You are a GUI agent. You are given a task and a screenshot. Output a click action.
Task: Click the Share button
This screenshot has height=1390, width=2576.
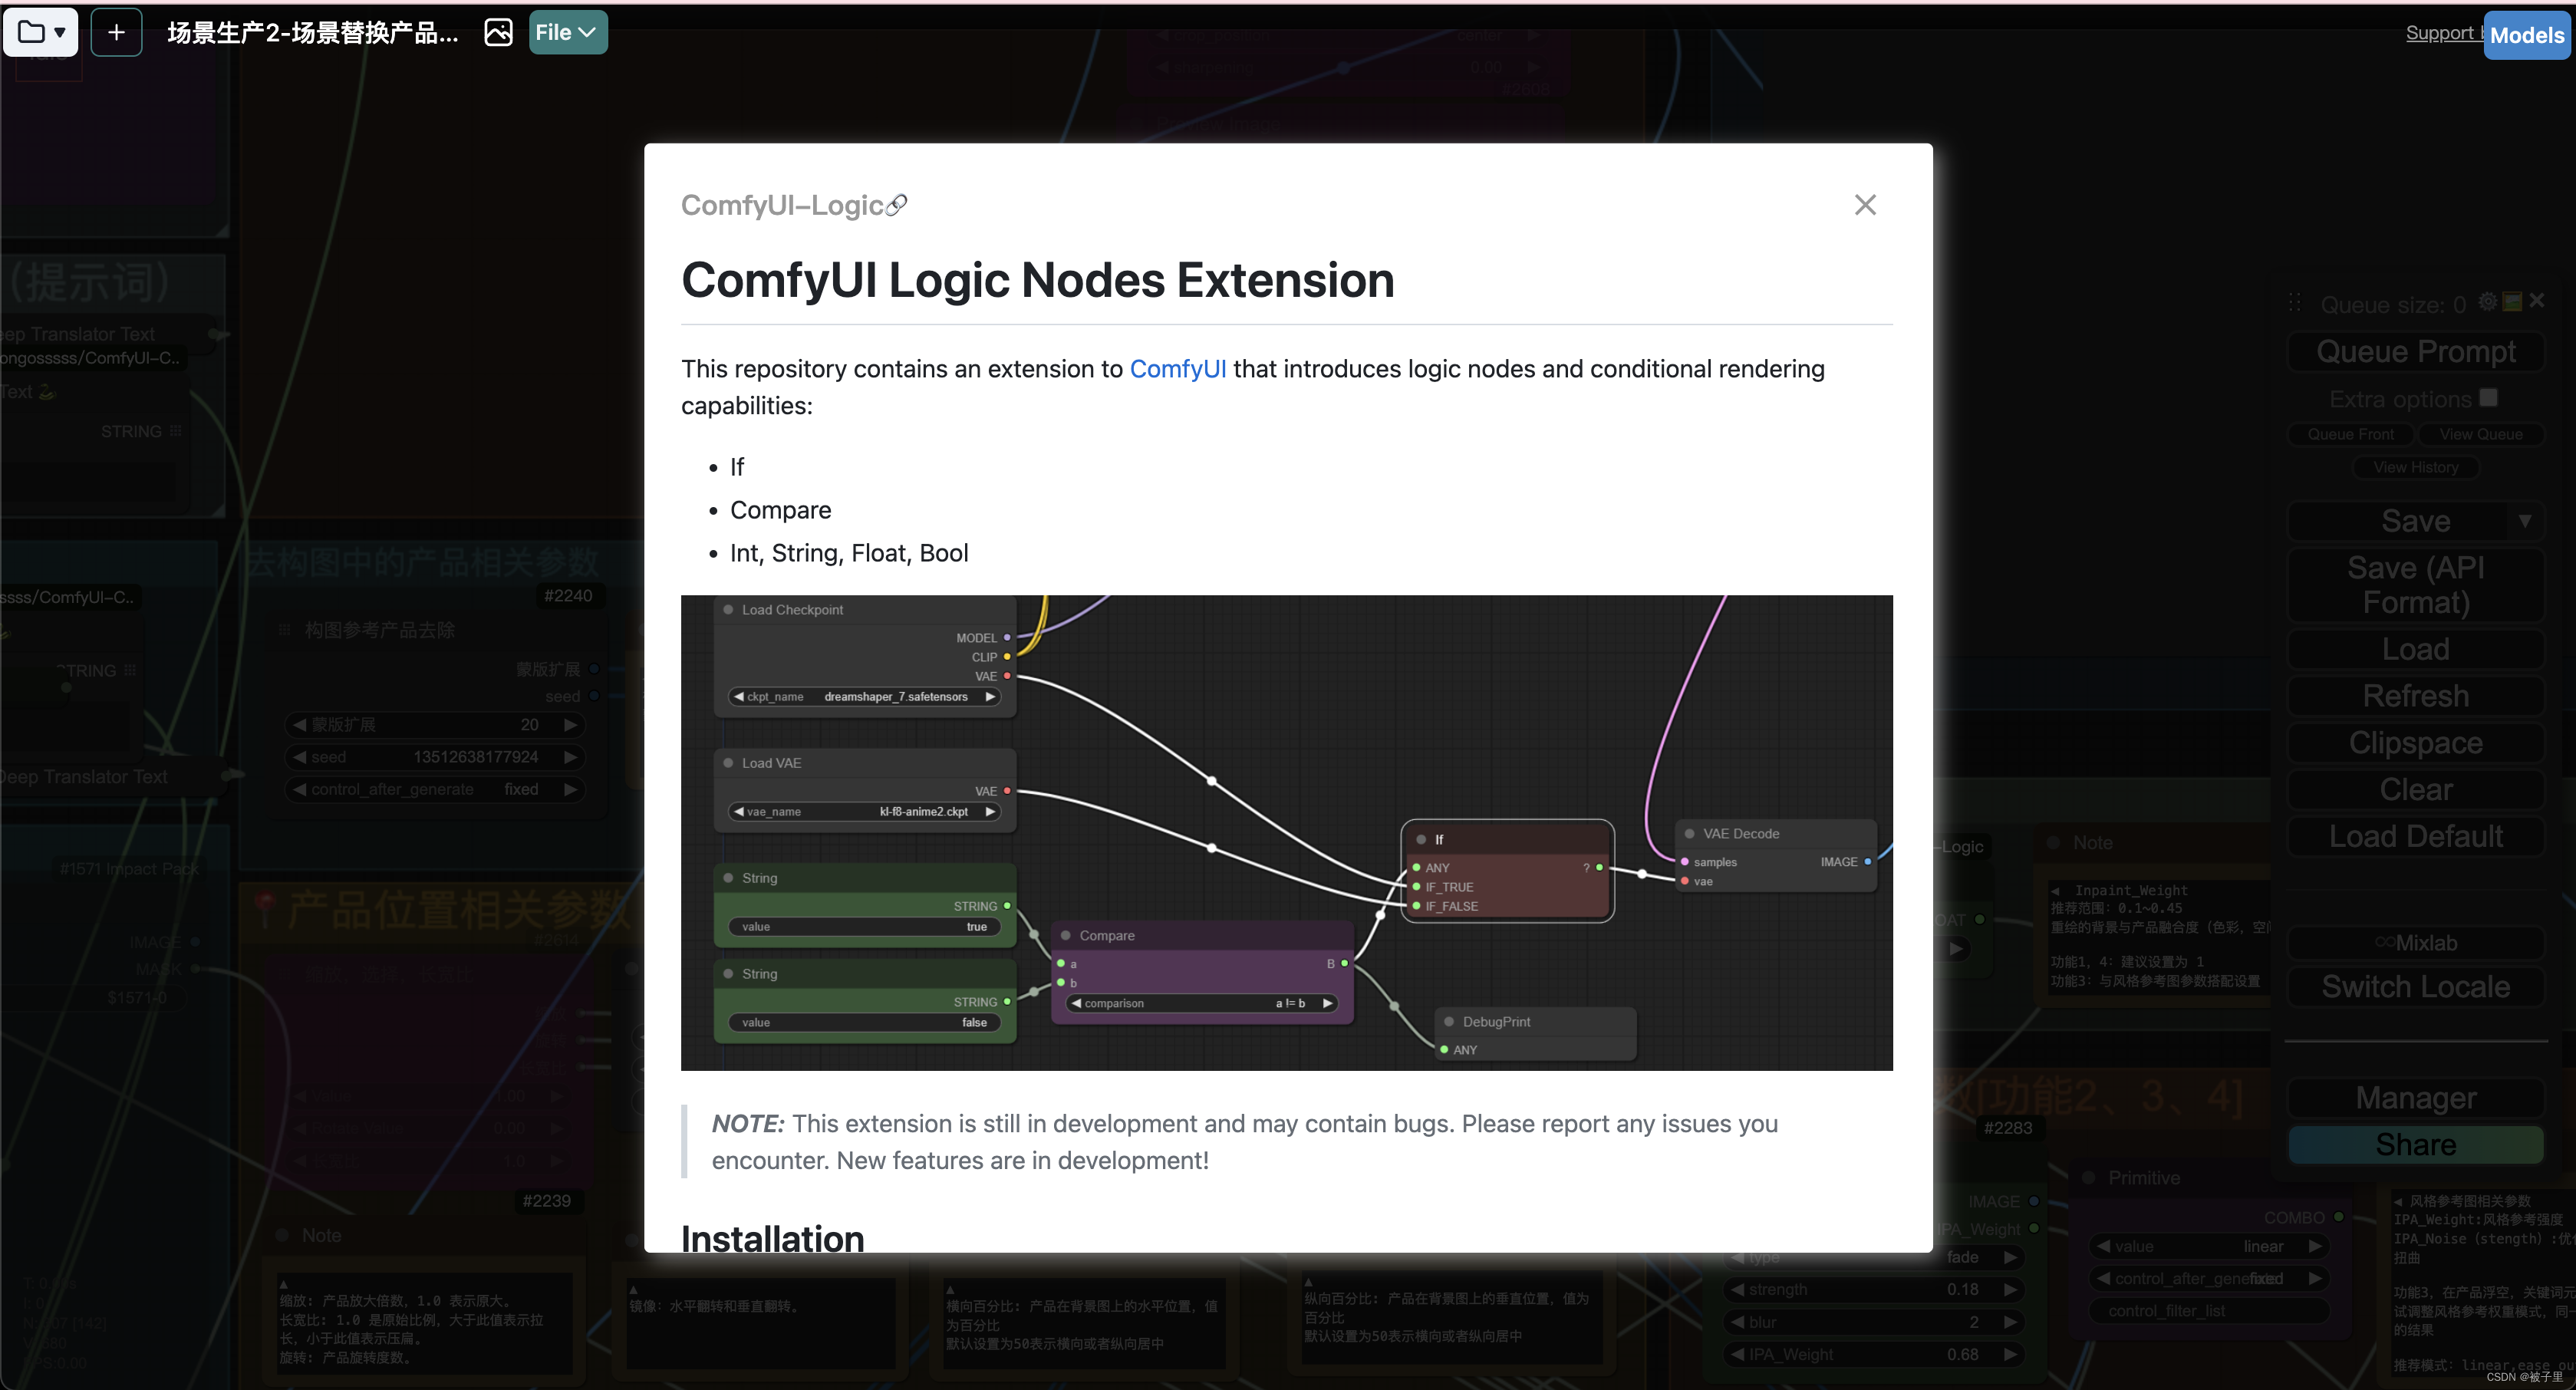2415,1145
